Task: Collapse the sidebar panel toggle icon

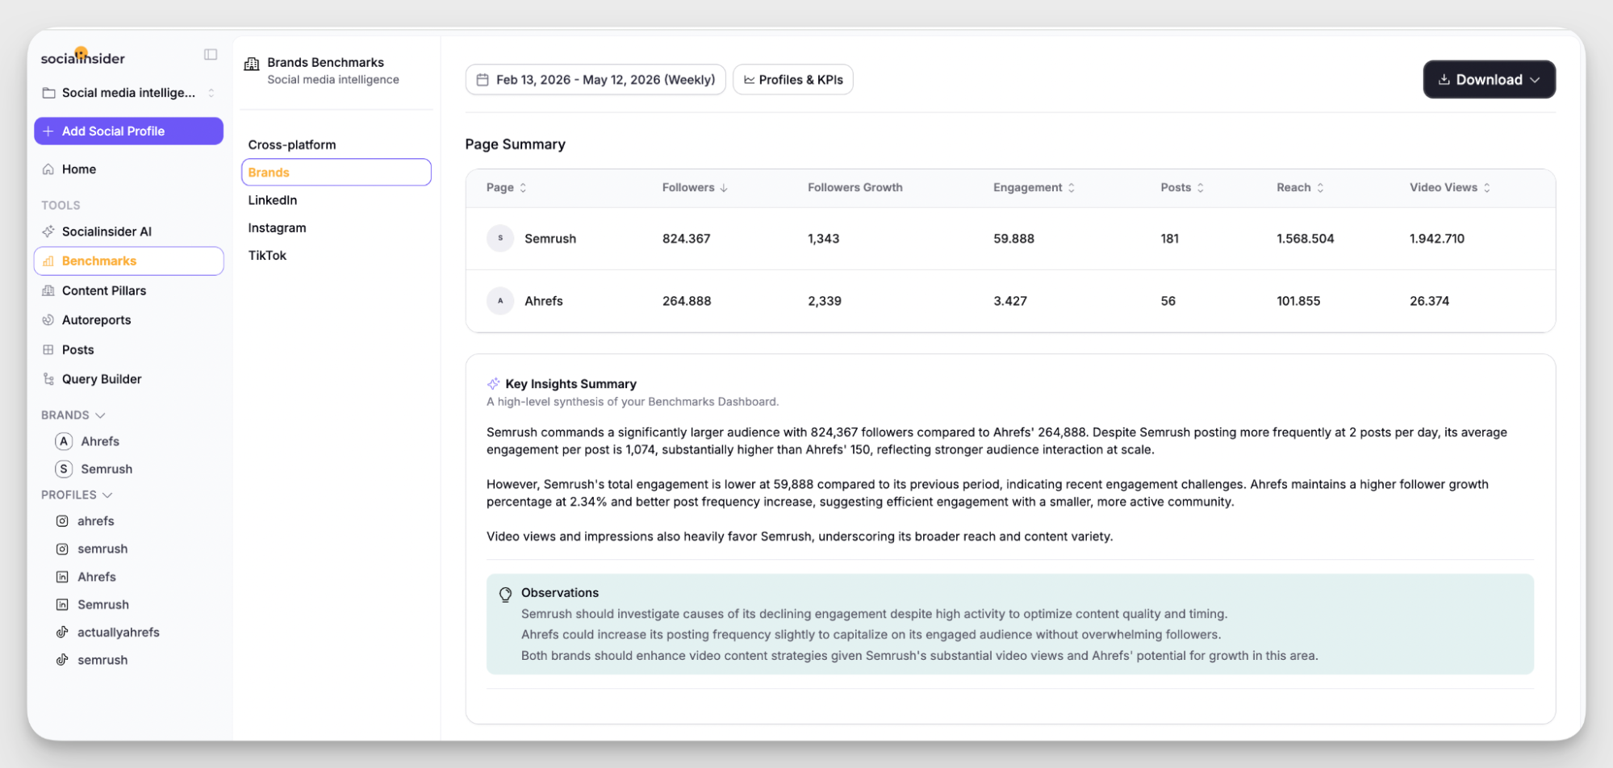Action: [x=211, y=55]
